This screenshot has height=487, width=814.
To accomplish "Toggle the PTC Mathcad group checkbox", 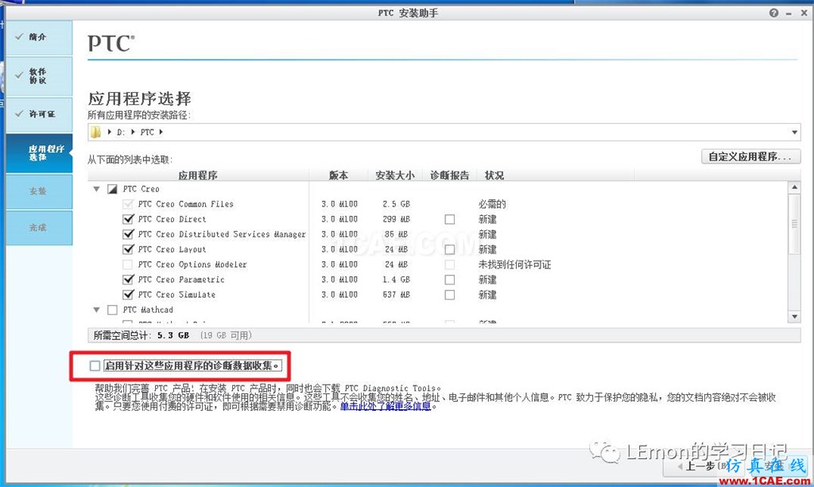I will pos(112,310).
